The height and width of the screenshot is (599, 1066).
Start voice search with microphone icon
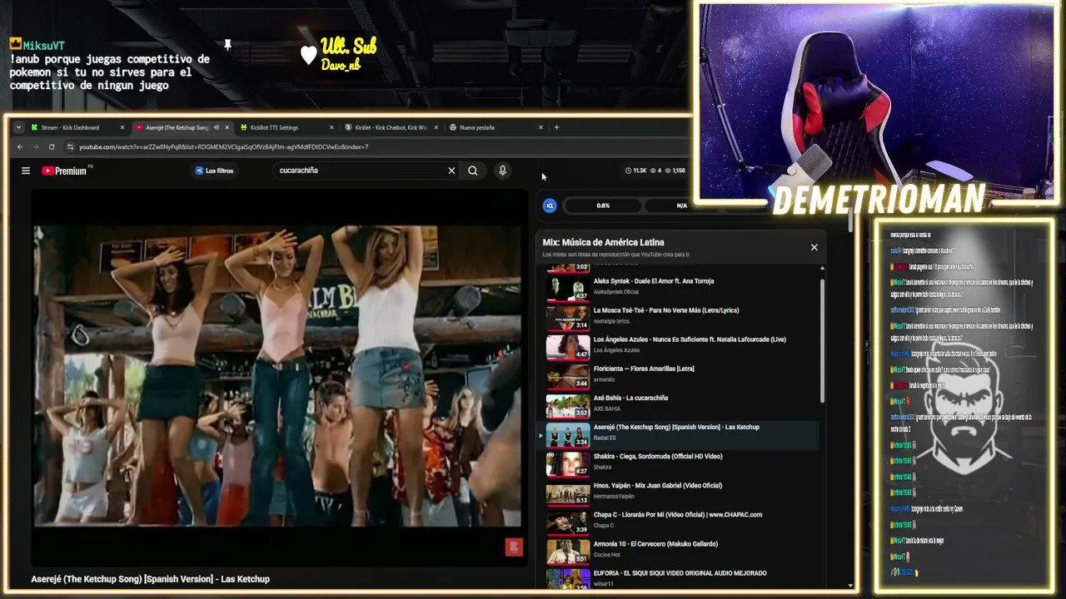coord(502,171)
